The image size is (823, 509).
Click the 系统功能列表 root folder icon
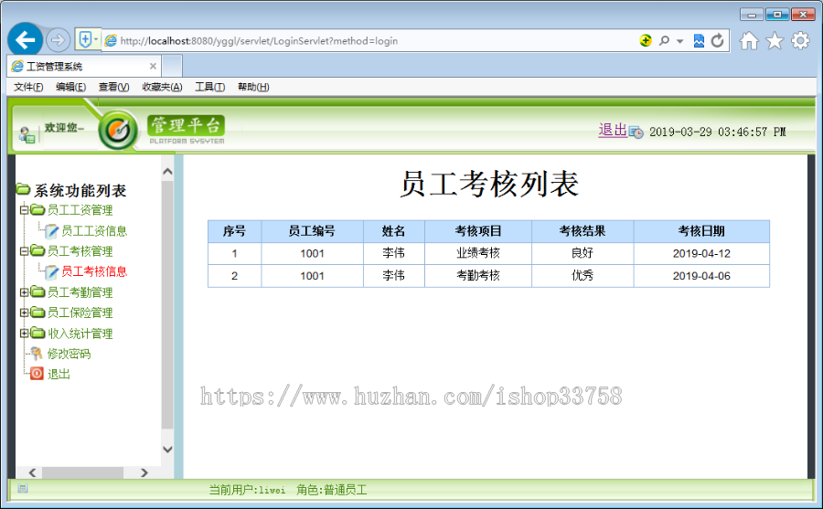click(23, 188)
